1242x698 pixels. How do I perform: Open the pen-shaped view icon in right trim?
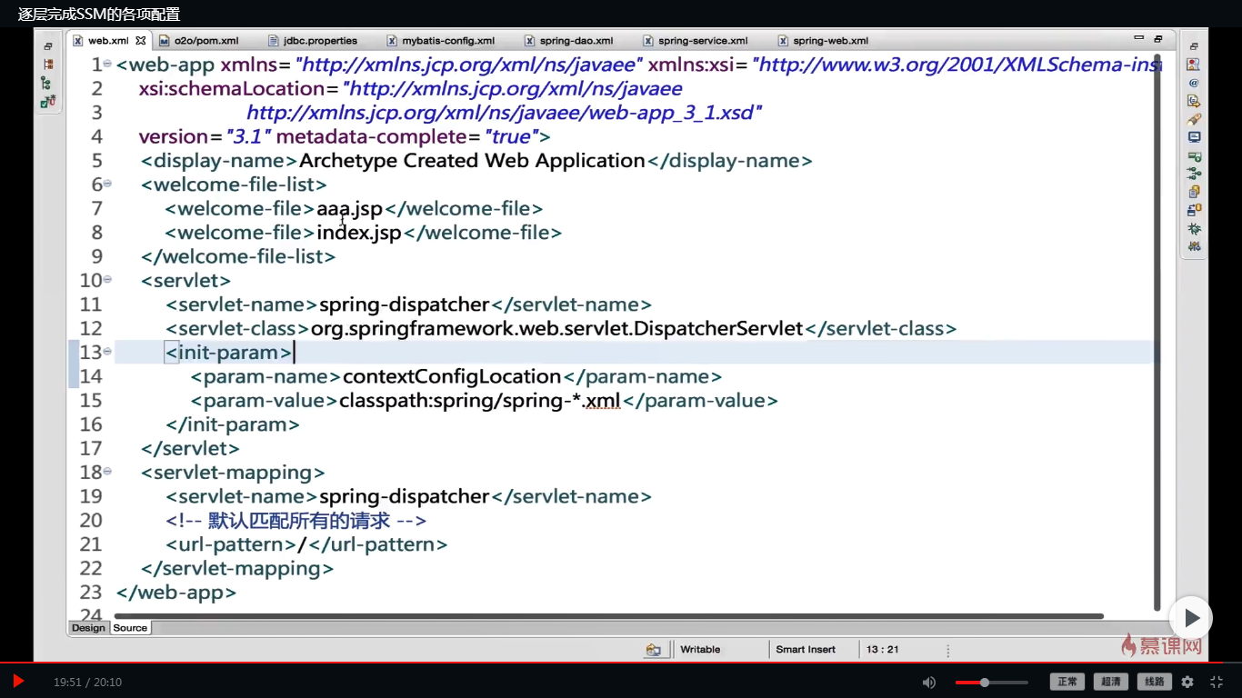tap(1194, 119)
